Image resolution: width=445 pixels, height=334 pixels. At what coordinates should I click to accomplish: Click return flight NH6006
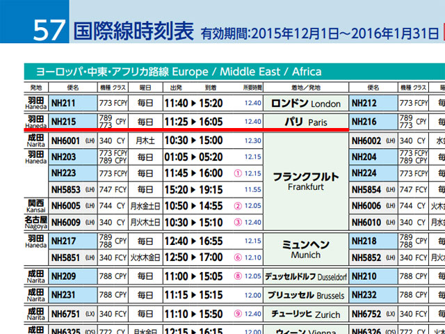click(366, 206)
